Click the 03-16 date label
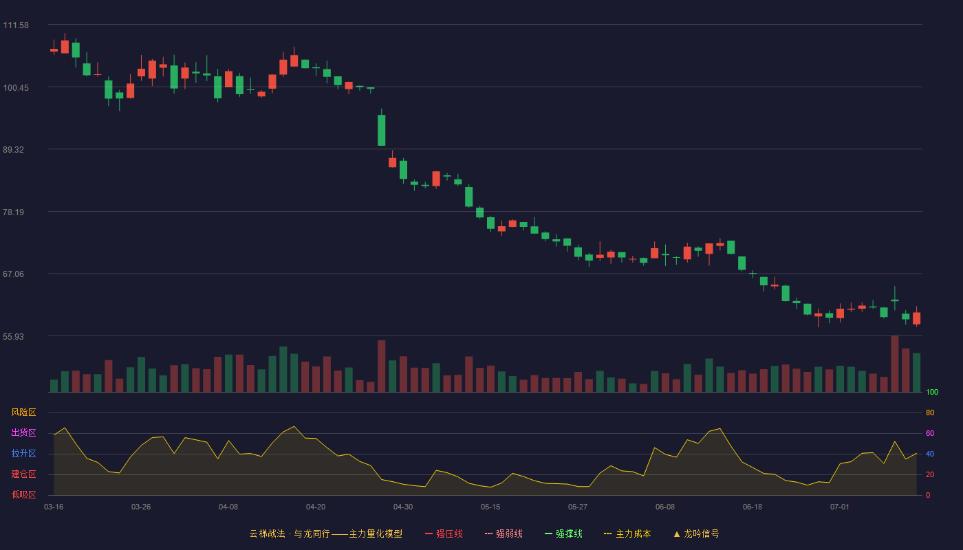963x550 pixels. tap(54, 507)
